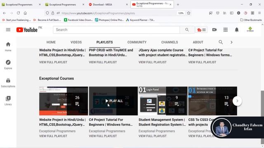Open Other Bookmarks folder

(x=251, y=20)
